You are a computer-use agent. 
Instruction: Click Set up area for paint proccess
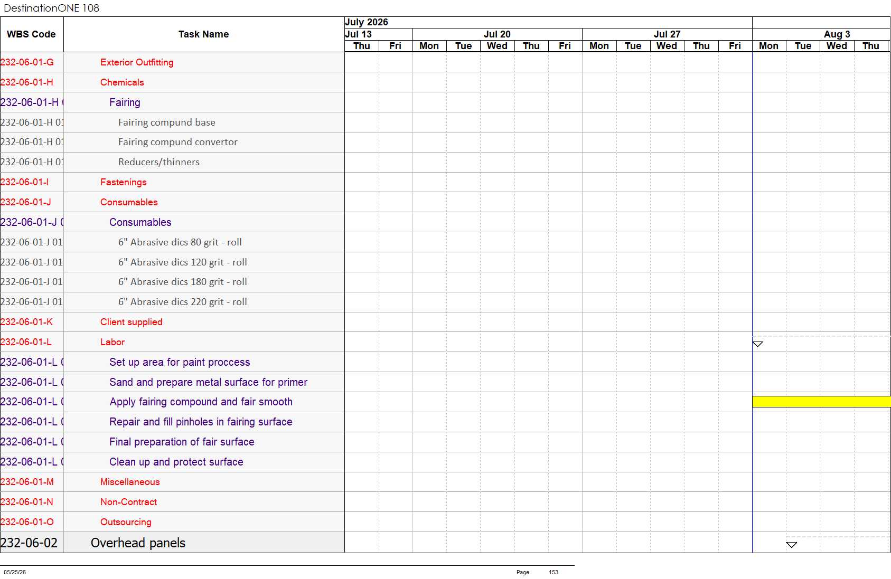coord(180,362)
